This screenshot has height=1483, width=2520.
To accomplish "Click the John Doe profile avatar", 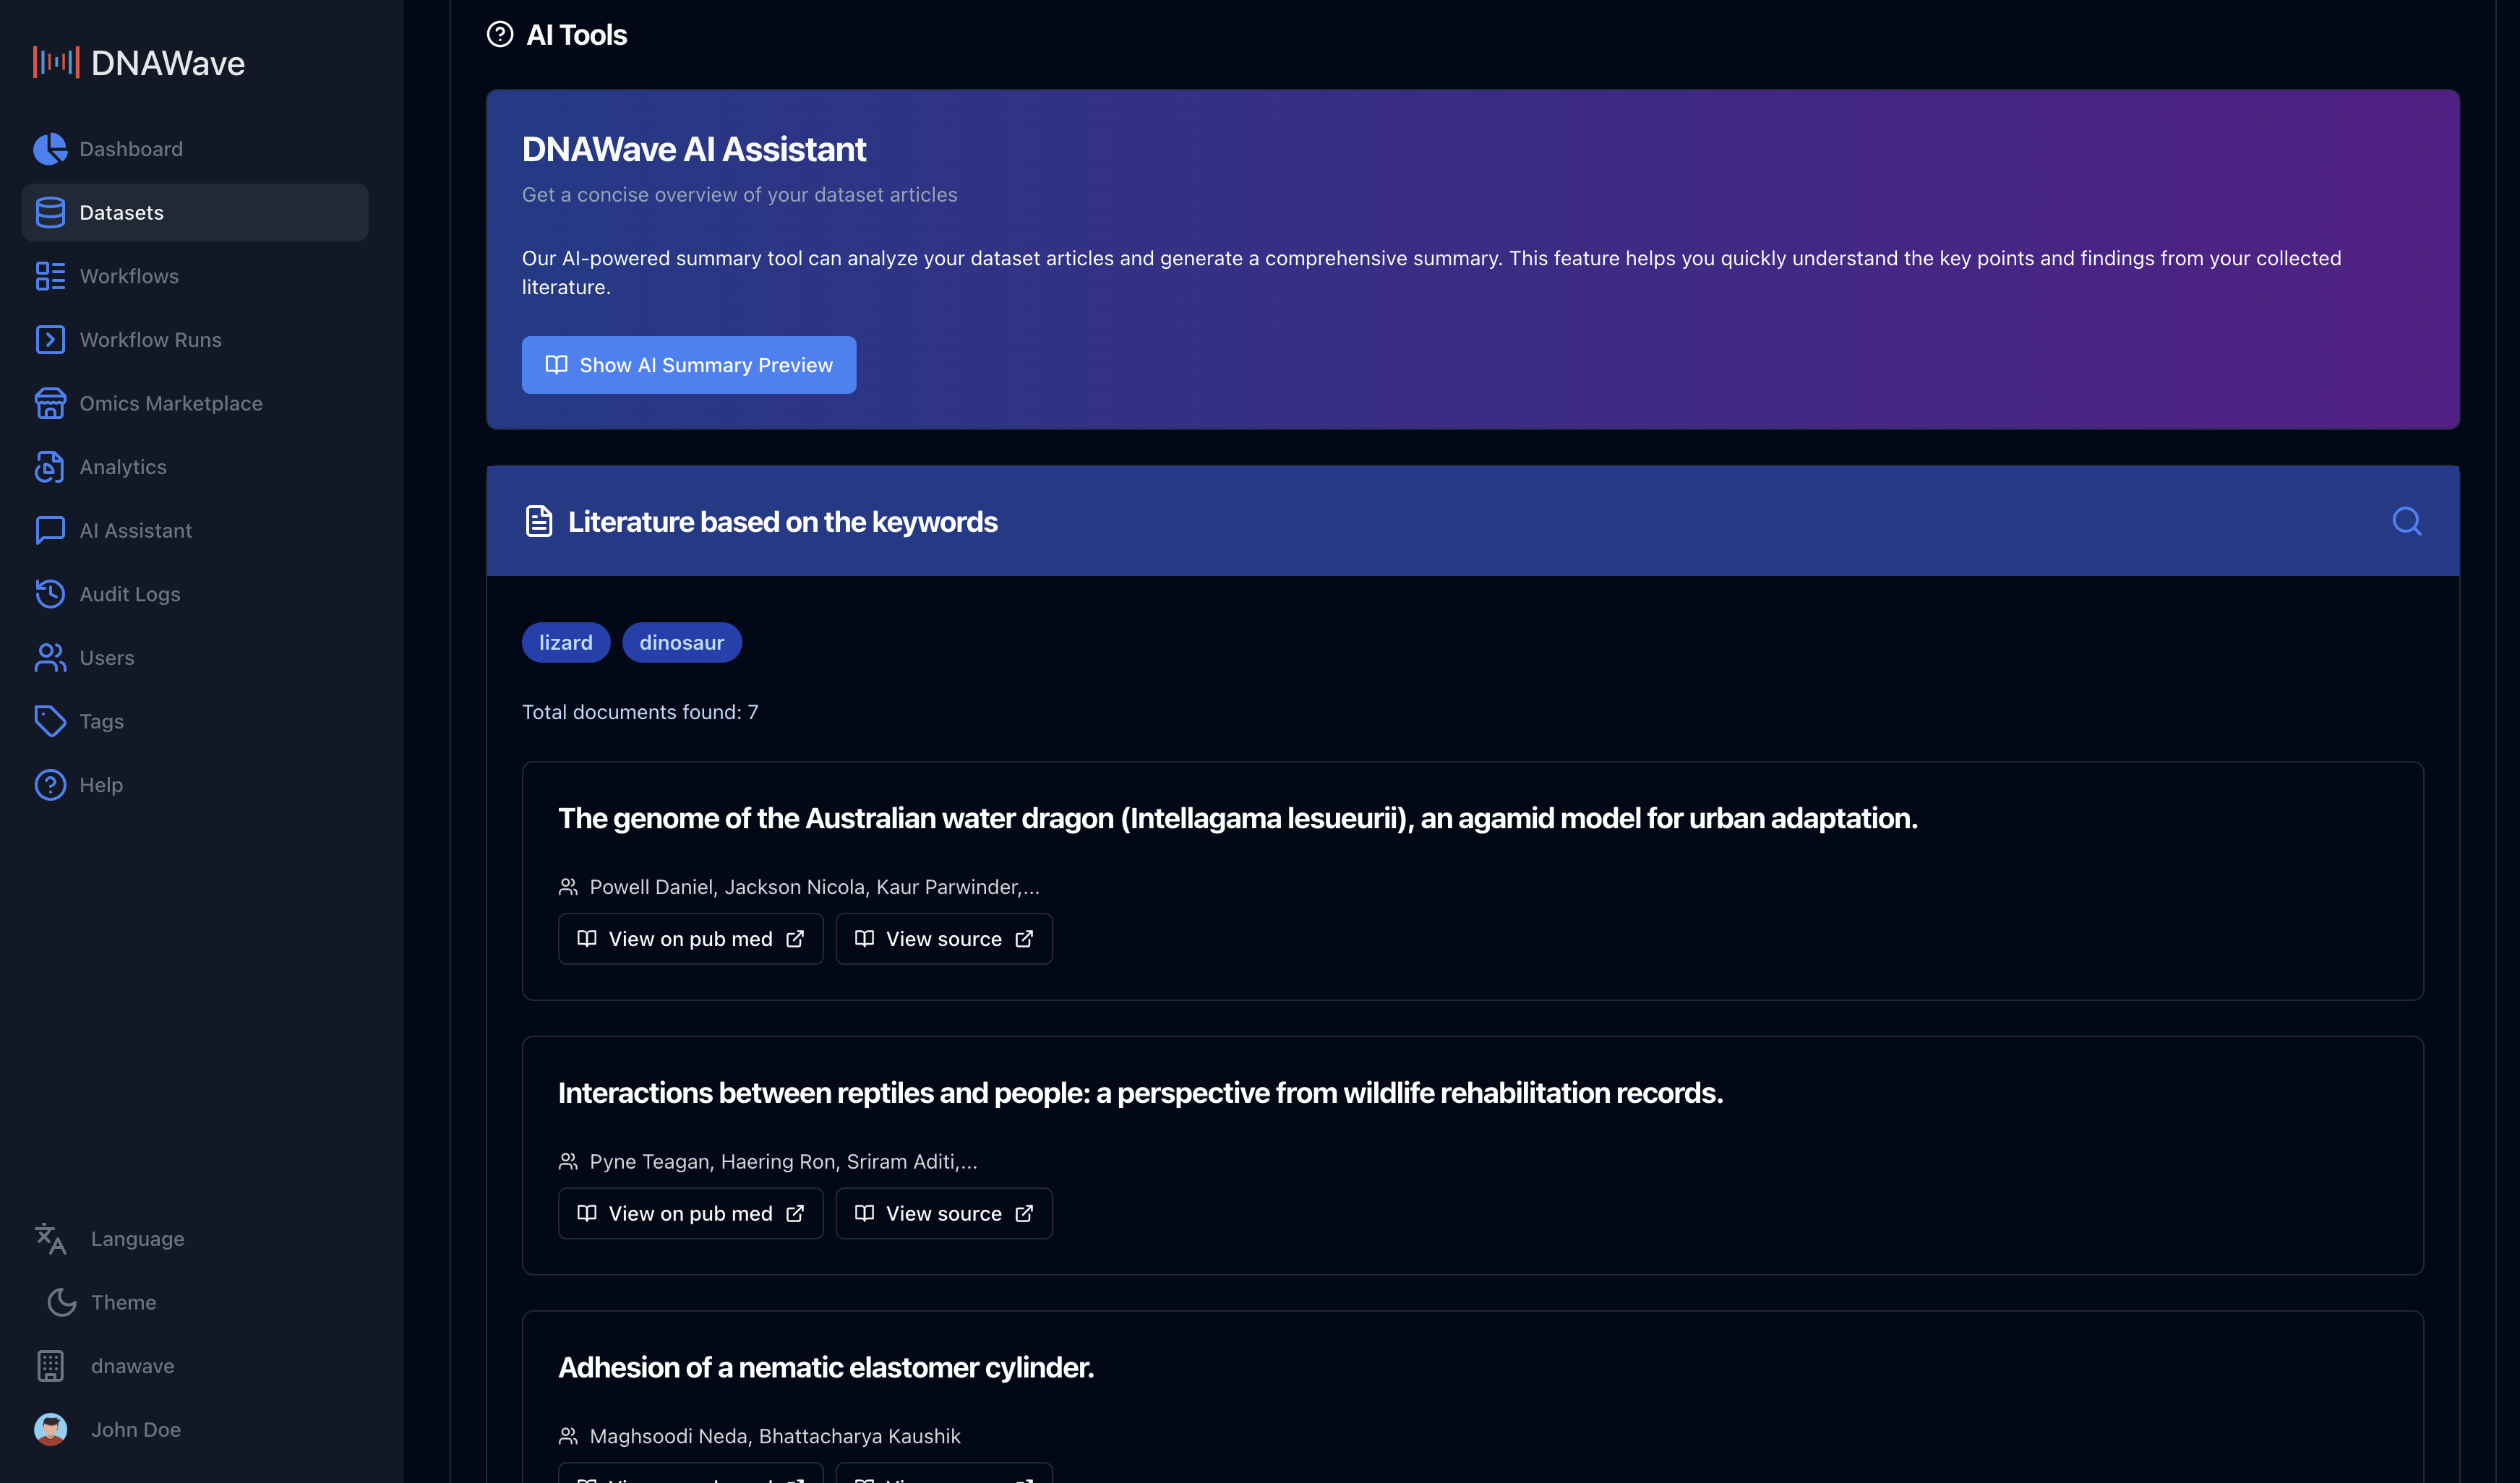I will click(x=50, y=1429).
